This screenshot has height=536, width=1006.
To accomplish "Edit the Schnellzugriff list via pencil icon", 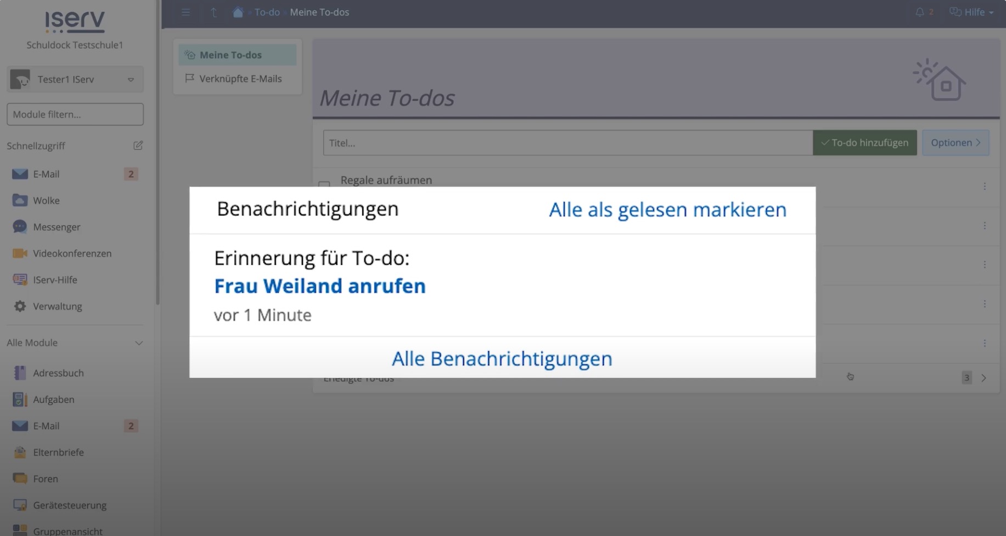I will click(x=138, y=145).
